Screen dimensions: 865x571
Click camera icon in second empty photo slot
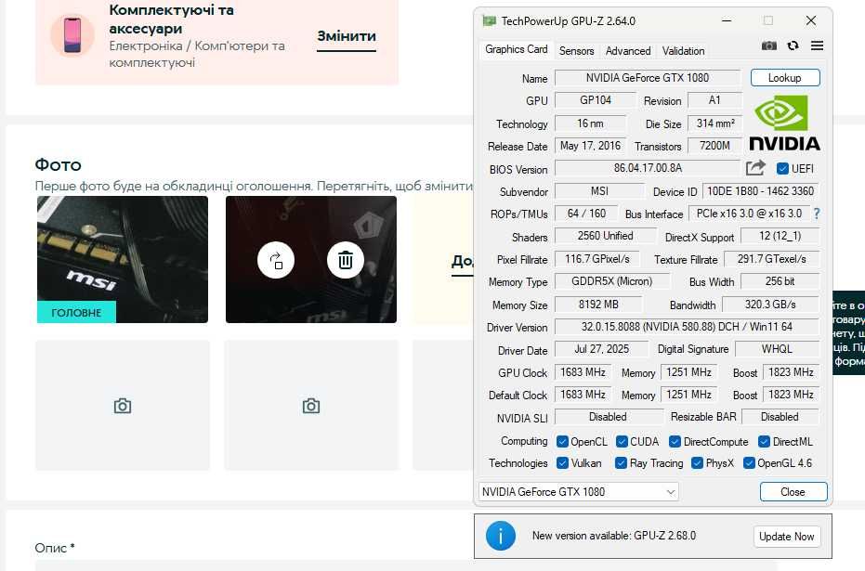311,407
